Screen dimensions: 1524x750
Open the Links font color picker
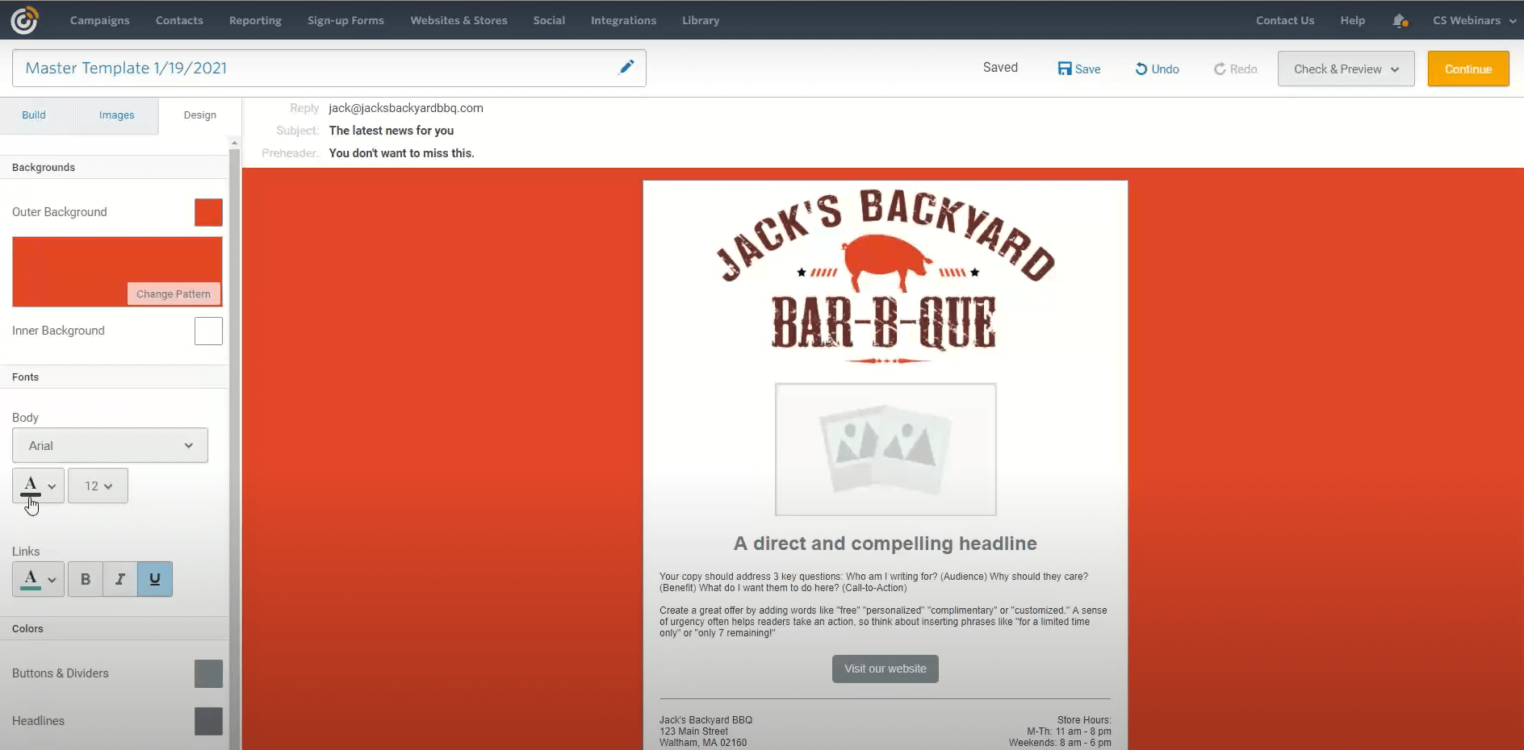pyautogui.click(x=38, y=579)
